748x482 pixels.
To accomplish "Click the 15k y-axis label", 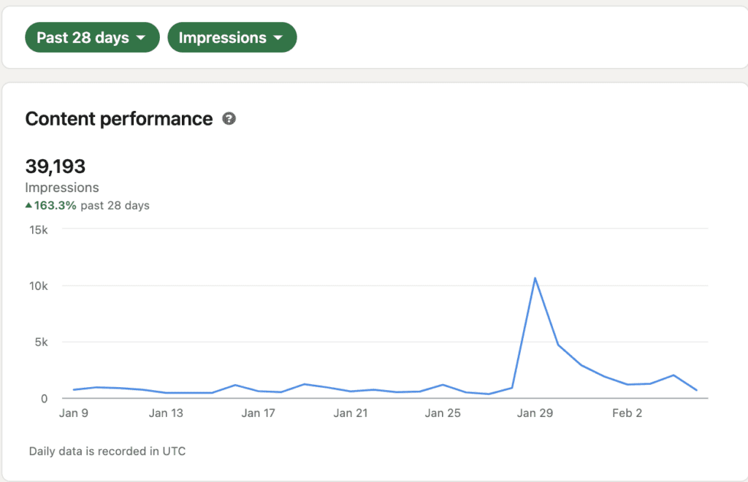I will coord(39,230).
